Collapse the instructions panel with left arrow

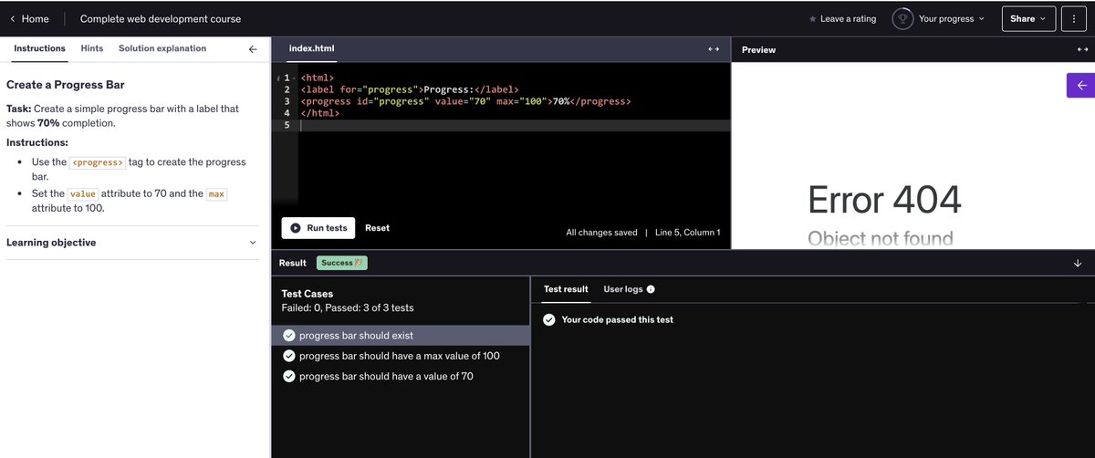point(253,49)
